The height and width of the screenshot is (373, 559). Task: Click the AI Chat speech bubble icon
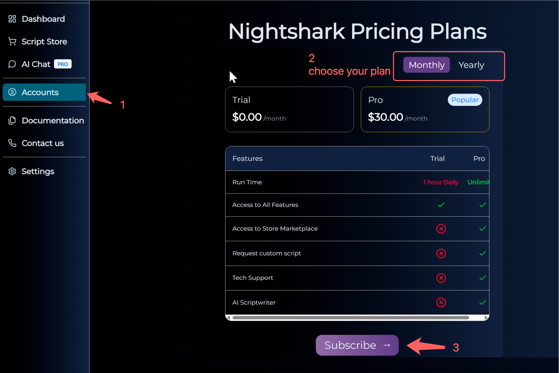click(x=12, y=64)
